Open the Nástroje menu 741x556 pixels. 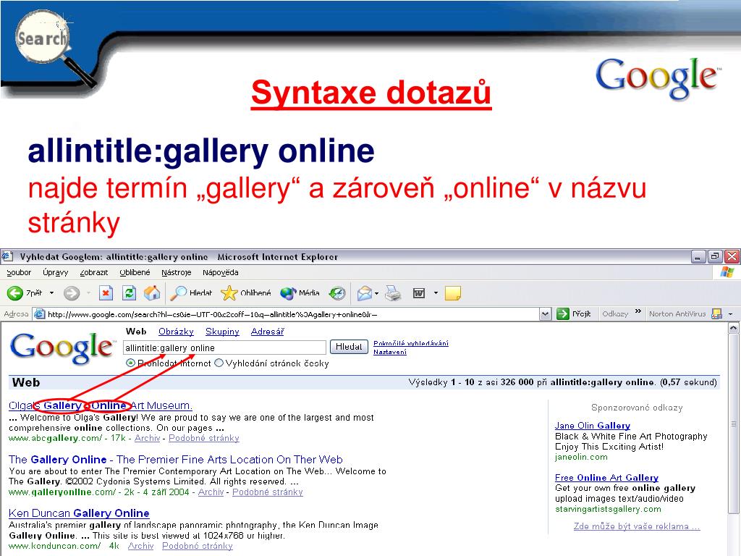[x=177, y=272]
